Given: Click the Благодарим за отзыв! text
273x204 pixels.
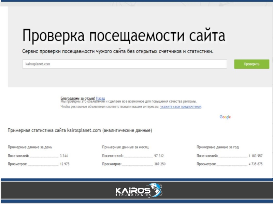Looking at the screenshot, I should (78, 98).
